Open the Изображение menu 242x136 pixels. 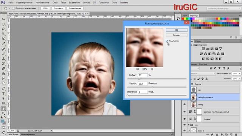pyautogui.click(x=42, y=3)
